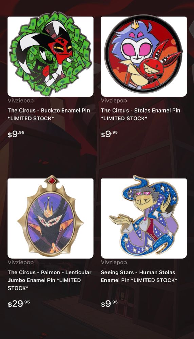Click '*LIMITED STOCK*' text under Circus Stolas pin

coord(124,118)
